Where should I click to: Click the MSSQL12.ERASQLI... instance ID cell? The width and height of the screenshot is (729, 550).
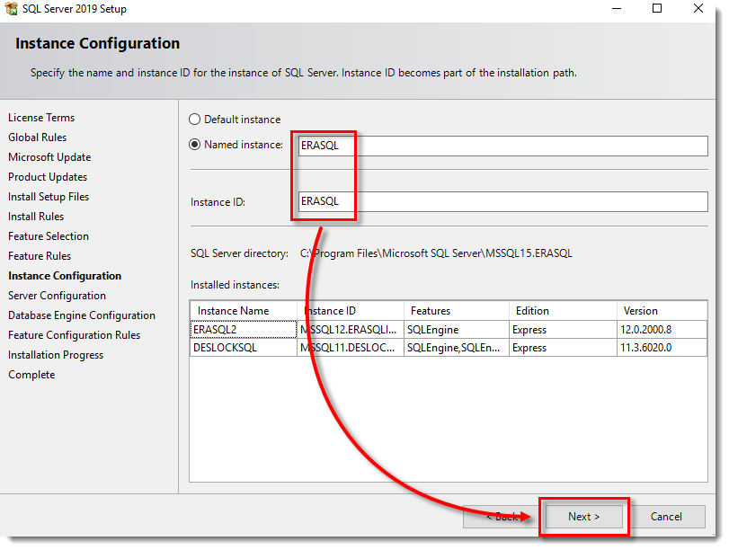pyautogui.click(x=351, y=330)
